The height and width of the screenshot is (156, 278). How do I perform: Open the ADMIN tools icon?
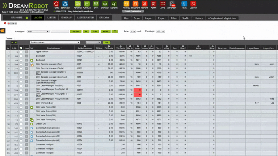[x=153, y=4]
